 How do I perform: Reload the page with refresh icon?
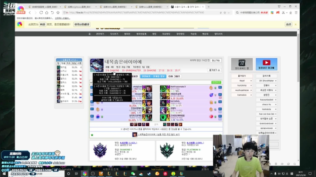coord(41,13)
